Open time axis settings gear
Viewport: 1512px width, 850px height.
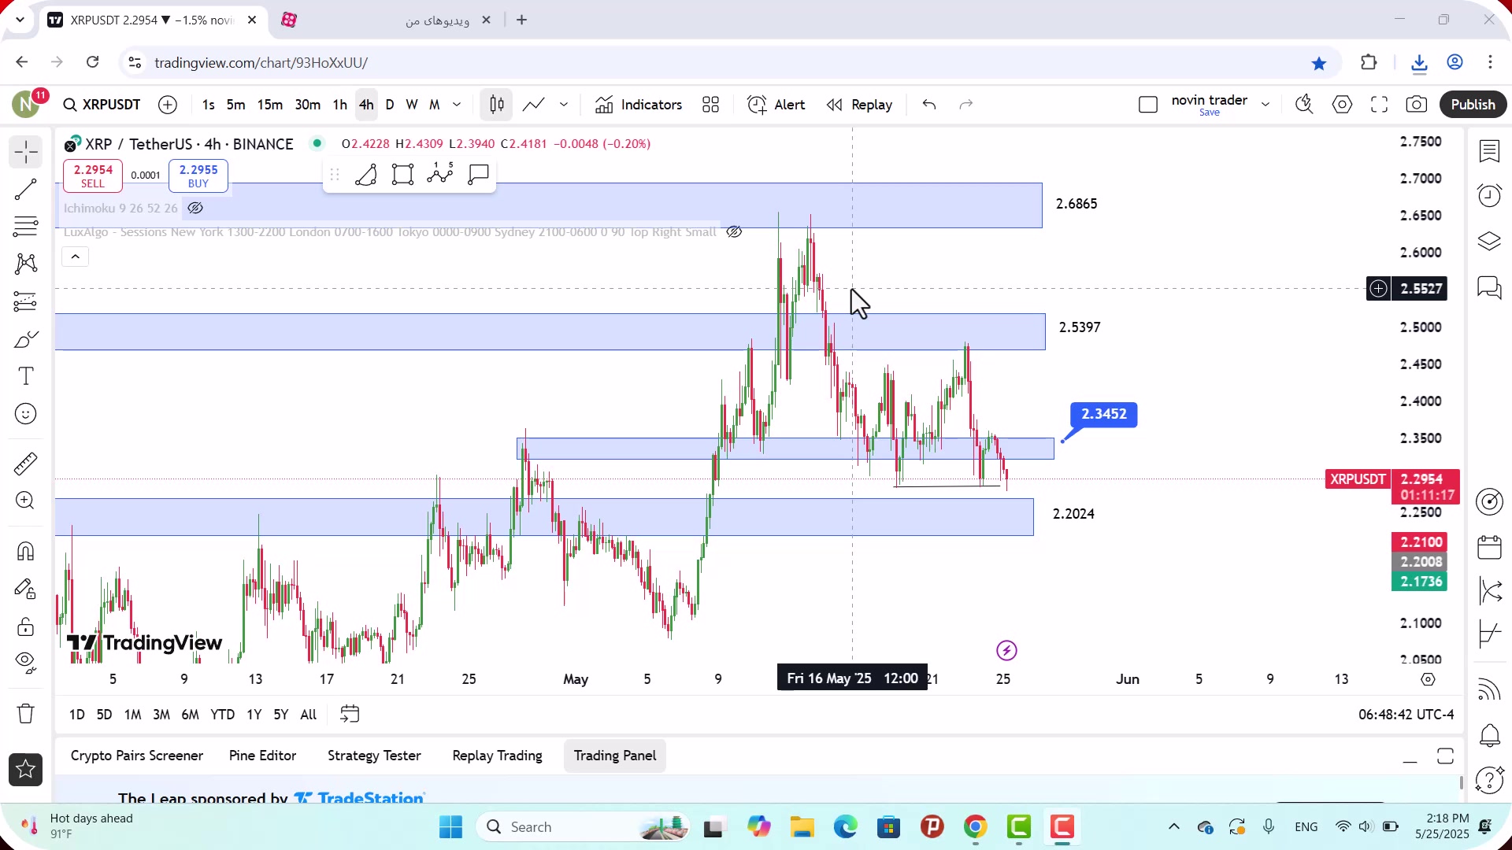tap(1429, 679)
